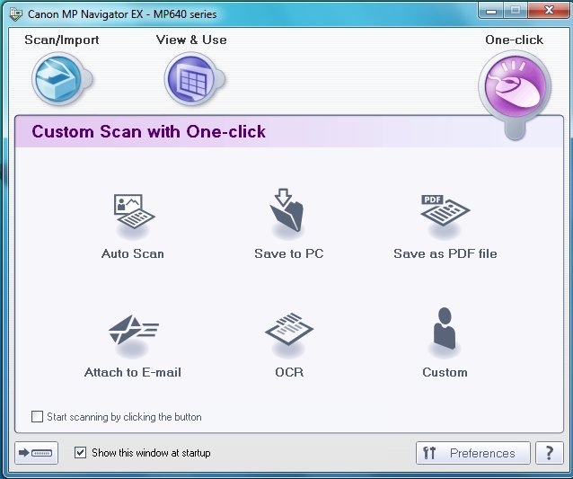This screenshot has height=479, width=573.
Task: Open the Attach to E-mail icon
Action: pos(133,333)
